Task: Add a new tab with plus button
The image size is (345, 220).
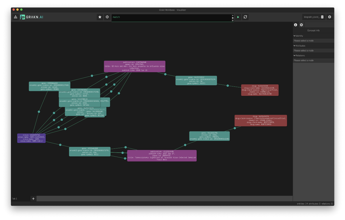Action: 33,198
